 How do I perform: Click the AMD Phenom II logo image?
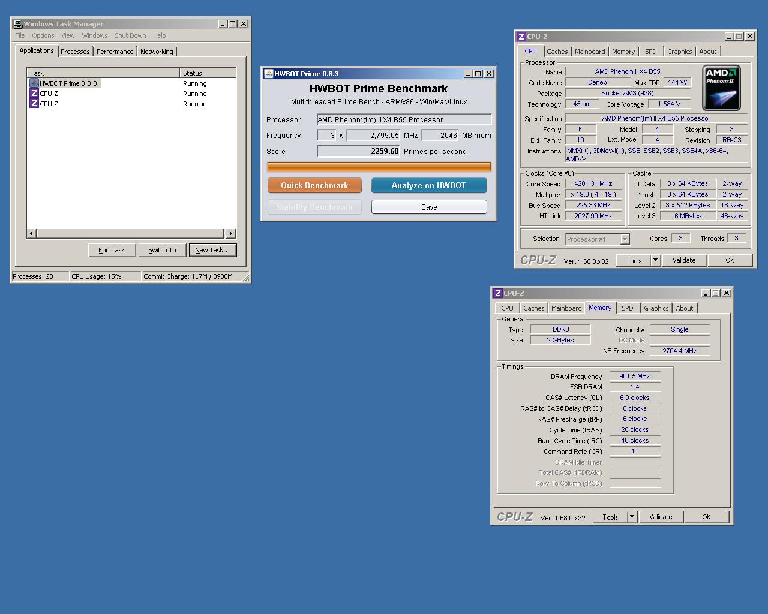pos(721,88)
